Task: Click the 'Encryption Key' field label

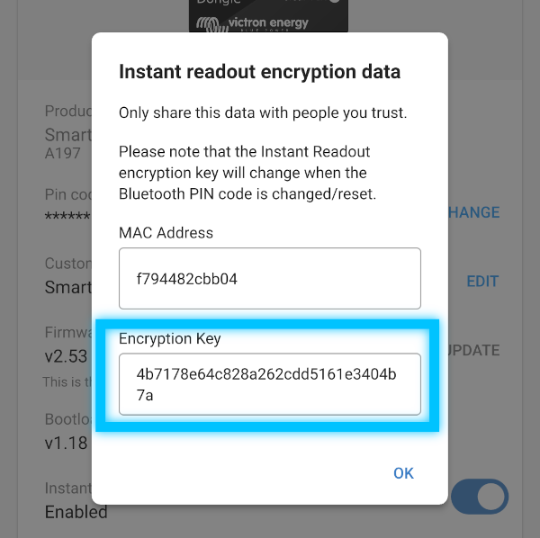Action: tap(169, 339)
